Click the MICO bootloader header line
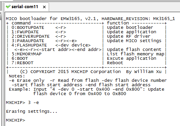Viewport: 180px width, 126px height. pos(90,19)
